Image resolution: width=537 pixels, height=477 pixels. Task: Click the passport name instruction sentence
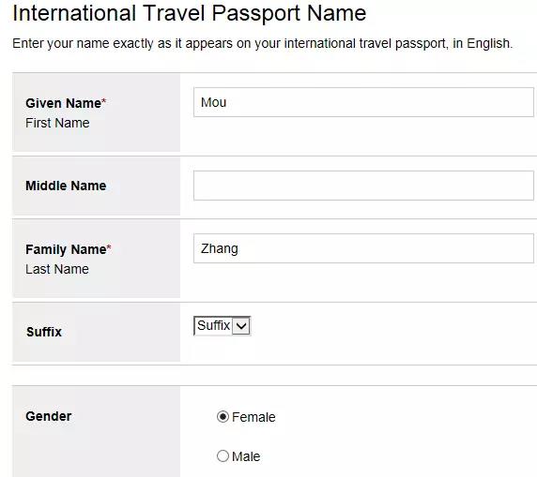(262, 44)
